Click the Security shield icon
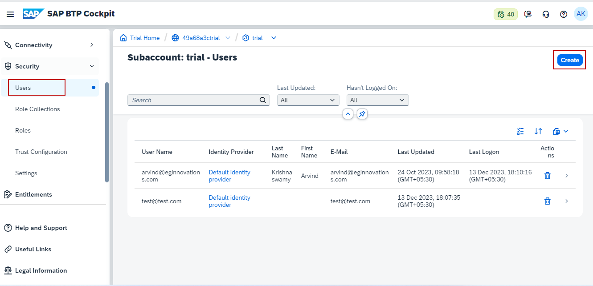Screen dimensions: 593x286 (8, 66)
